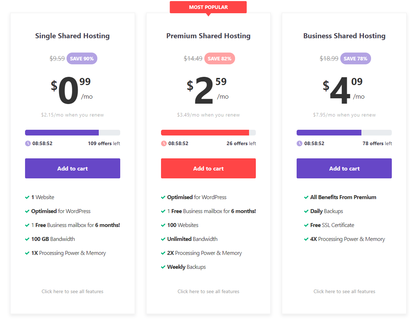Click the clock icon under Business Shared Hosting
The image size is (419, 321).
click(299, 143)
